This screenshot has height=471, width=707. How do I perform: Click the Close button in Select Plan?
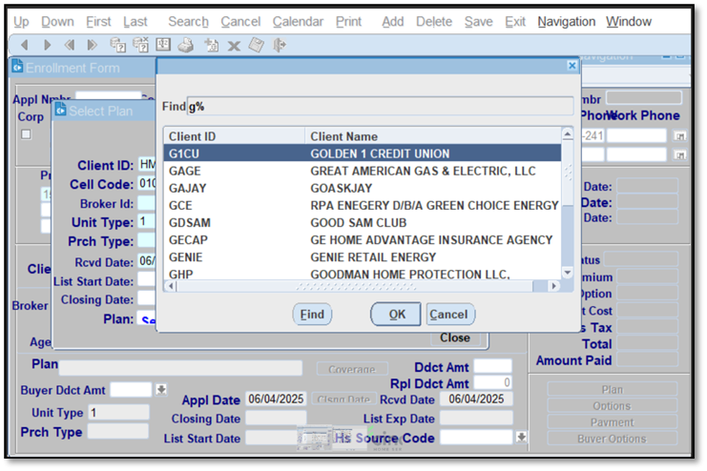click(455, 338)
